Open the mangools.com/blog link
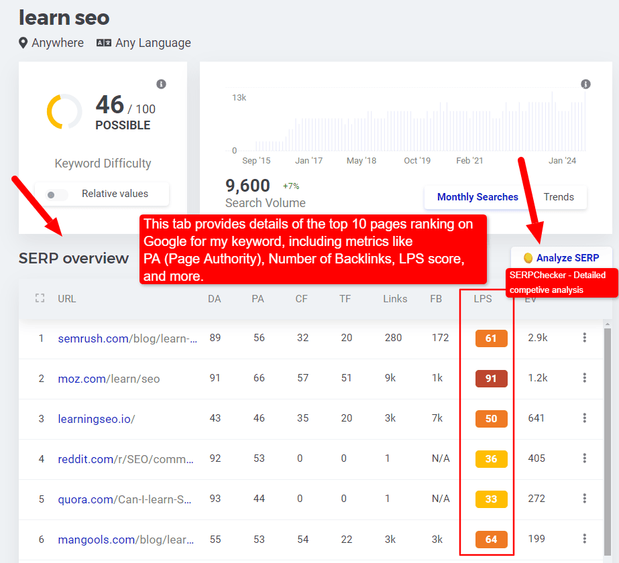Image resolution: width=619 pixels, height=563 pixels. (x=126, y=540)
